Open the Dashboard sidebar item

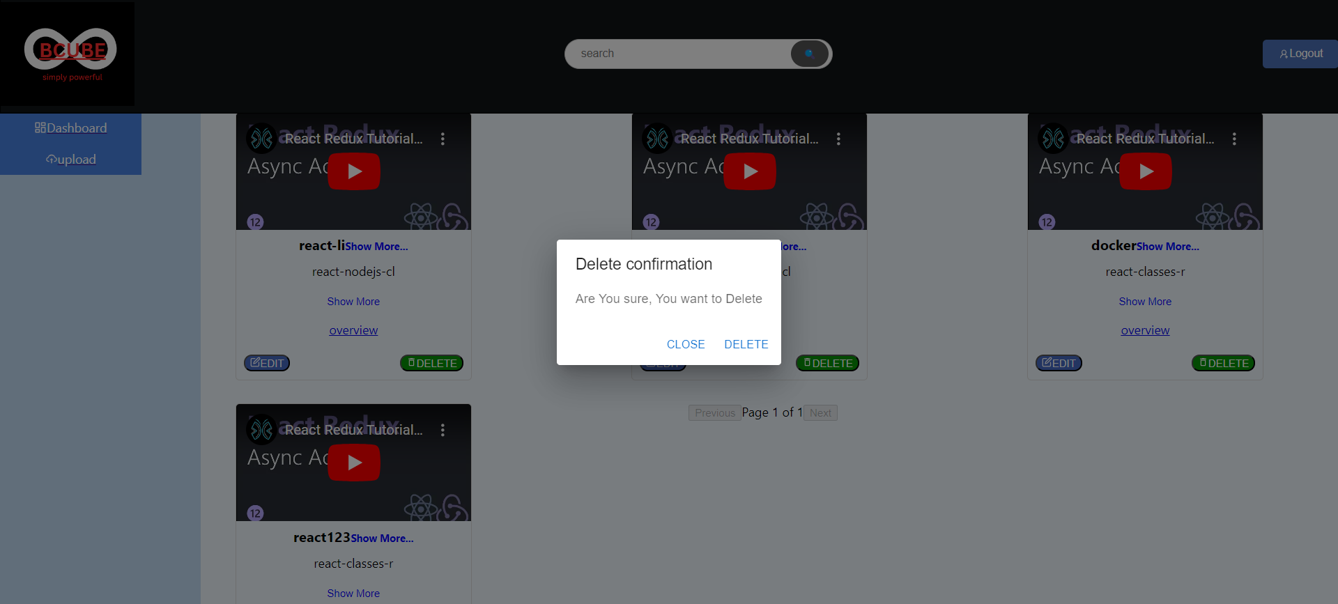[70, 128]
